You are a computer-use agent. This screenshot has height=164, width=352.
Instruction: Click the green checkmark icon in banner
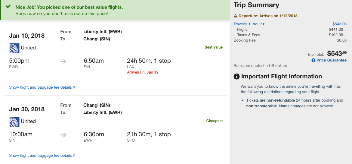8,7
